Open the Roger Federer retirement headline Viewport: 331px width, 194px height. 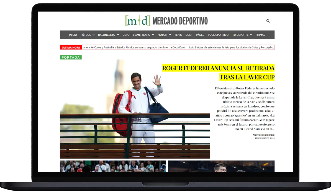tap(218, 73)
